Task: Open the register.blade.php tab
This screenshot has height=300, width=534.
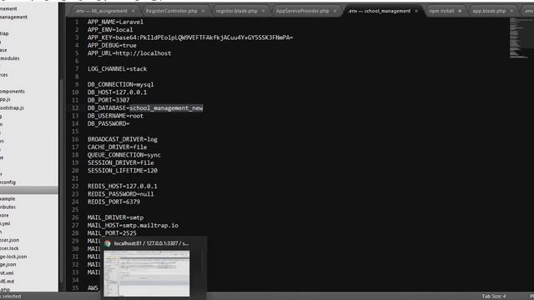Action: [x=236, y=11]
